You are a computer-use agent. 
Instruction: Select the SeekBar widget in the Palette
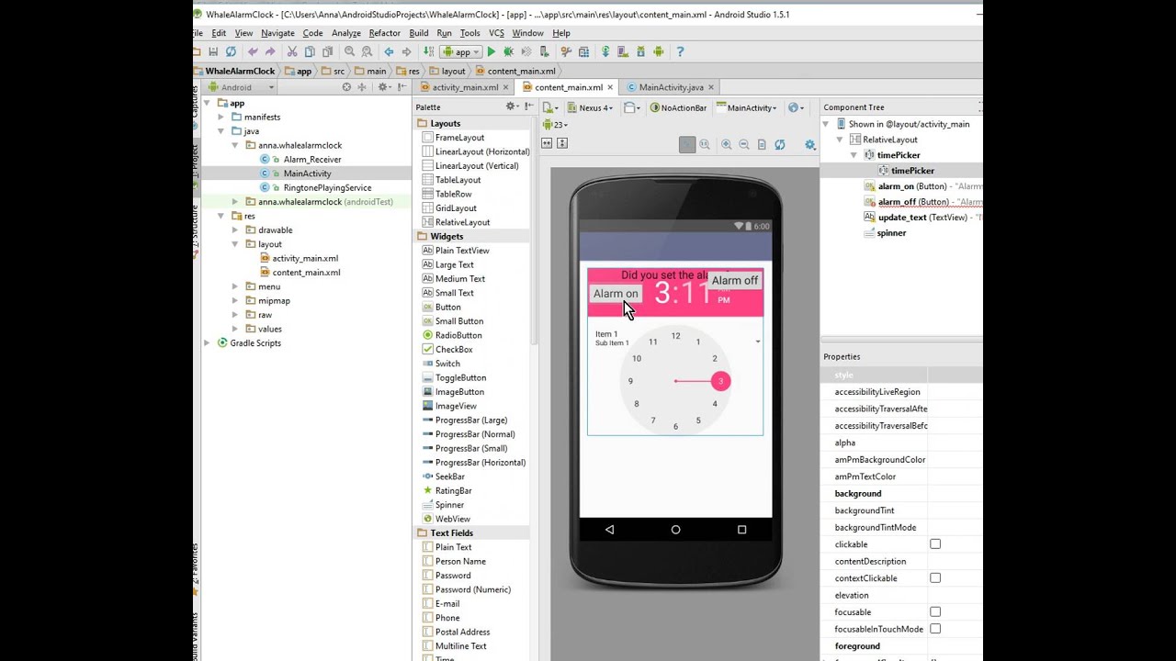pyautogui.click(x=449, y=477)
